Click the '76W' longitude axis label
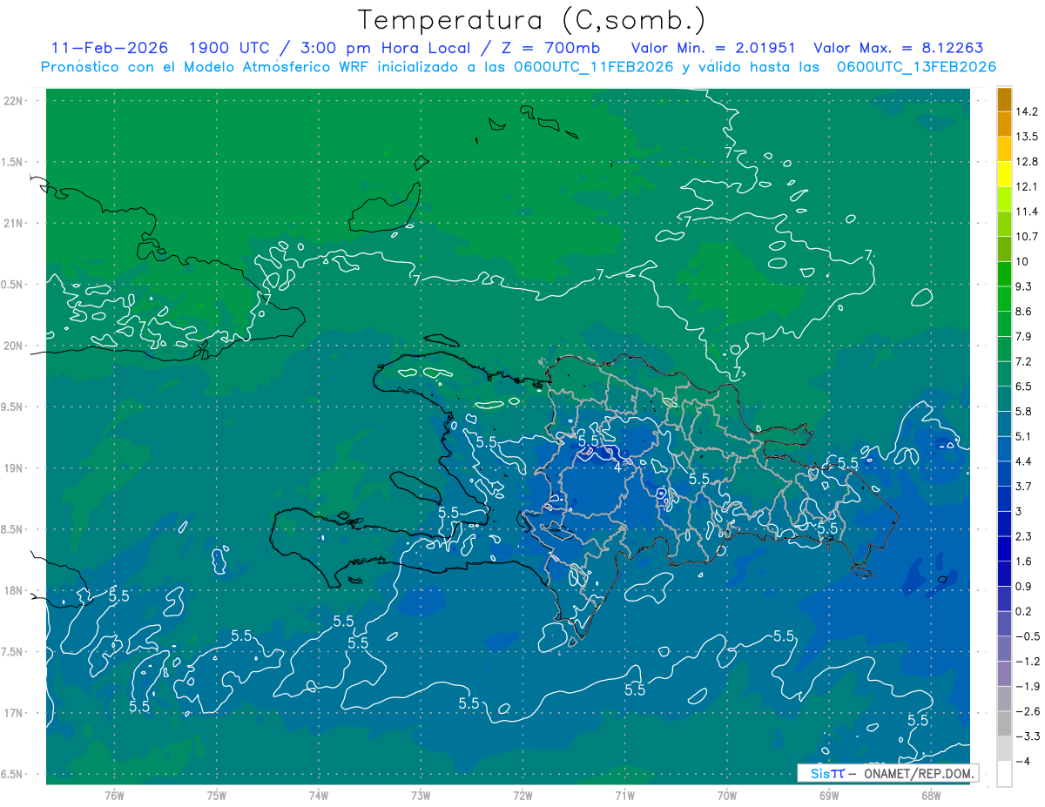The height and width of the screenshot is (807, 1045). tap(114, 795)
